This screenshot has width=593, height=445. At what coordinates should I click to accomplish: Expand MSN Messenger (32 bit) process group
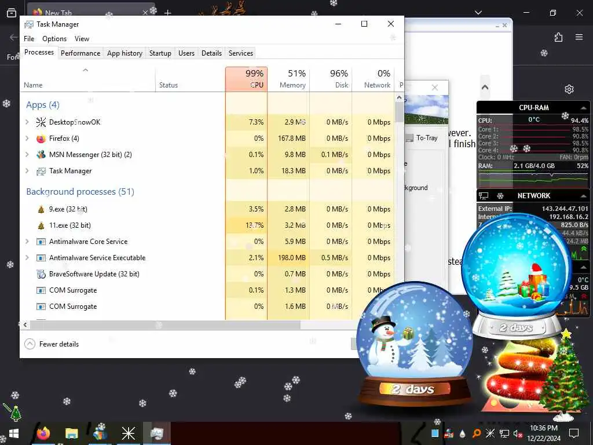coord(27,154)
